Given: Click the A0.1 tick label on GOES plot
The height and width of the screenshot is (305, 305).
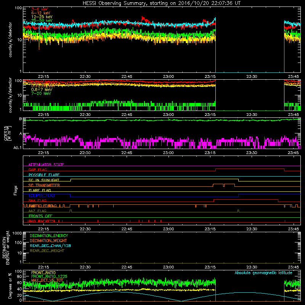Looking at the screenshot, I should 18,148.
